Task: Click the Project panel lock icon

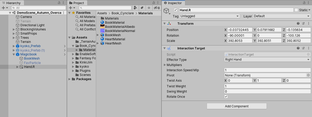Action: (154, 3)
